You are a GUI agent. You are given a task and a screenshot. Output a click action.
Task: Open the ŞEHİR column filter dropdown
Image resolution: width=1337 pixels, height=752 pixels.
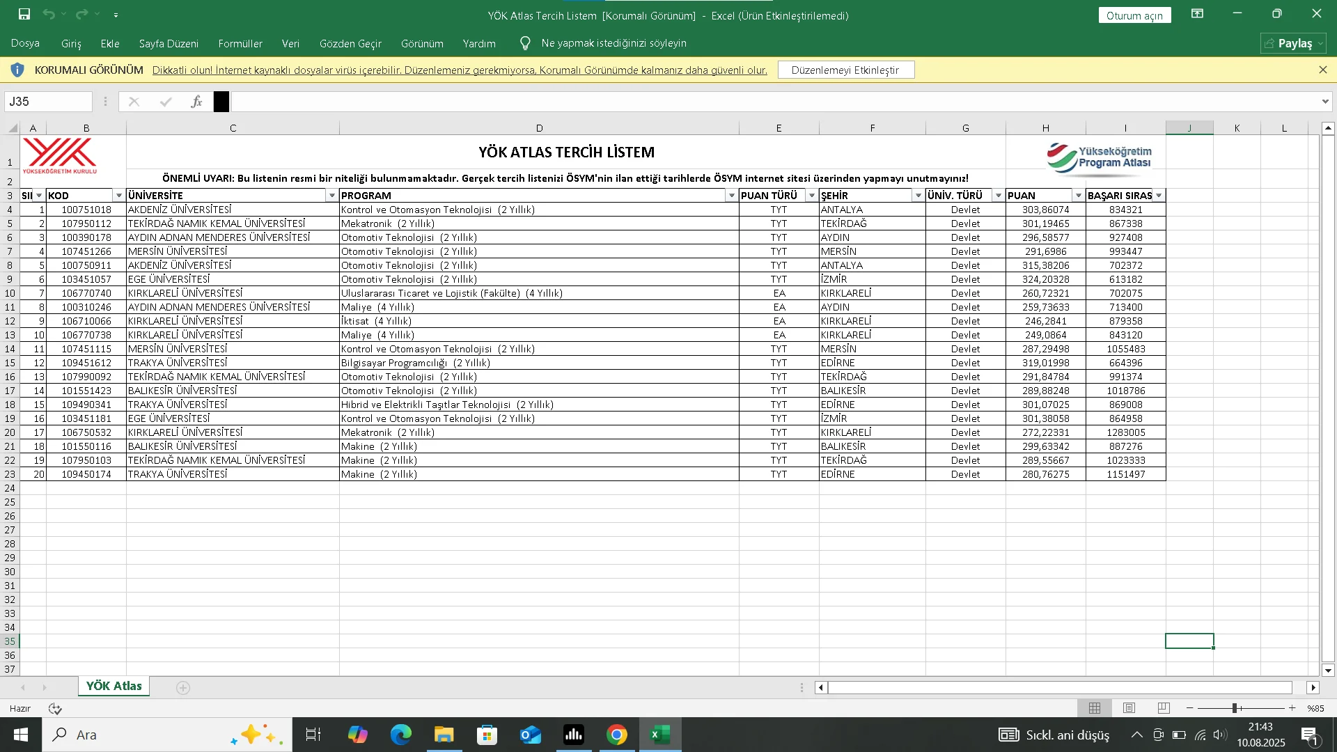[x=918, y=196]
